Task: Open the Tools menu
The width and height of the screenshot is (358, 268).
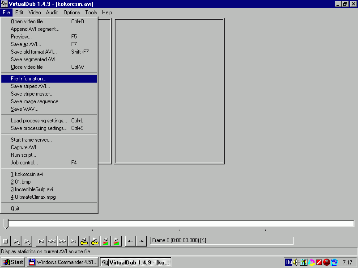Action: coord(91,13)
